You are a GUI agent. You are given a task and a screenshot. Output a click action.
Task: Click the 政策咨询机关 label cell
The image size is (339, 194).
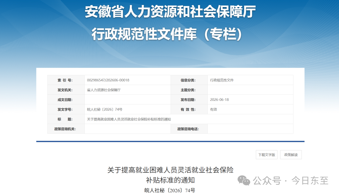(66, 129)
